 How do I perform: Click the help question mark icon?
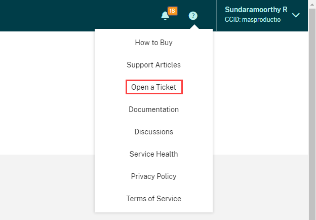click(x=193, y=16)
